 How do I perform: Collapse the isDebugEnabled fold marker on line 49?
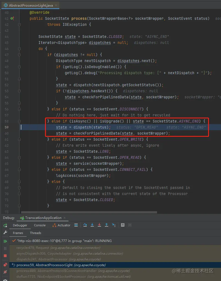coord(19,67)
